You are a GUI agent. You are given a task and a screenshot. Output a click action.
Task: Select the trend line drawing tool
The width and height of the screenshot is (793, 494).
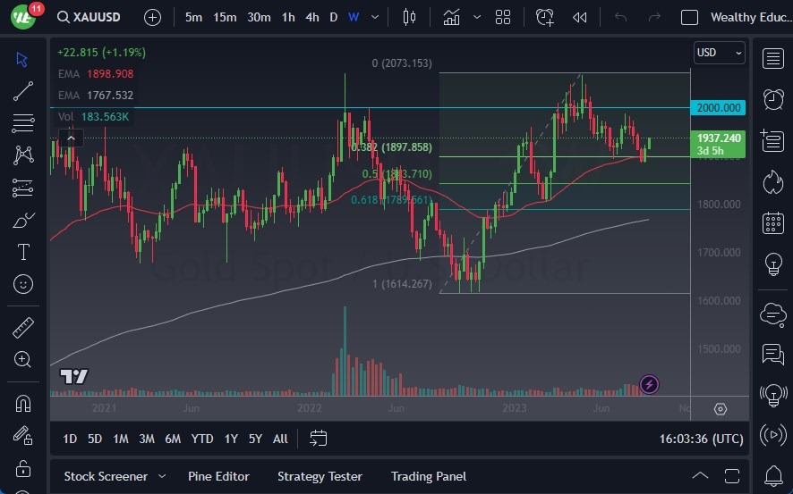pyautogui.click(x=22, y=91)
